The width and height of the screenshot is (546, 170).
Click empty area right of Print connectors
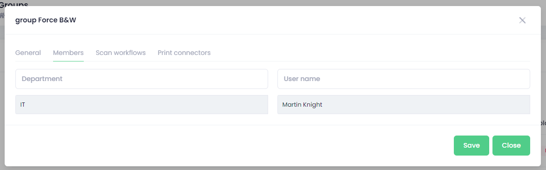pos(370,53)
